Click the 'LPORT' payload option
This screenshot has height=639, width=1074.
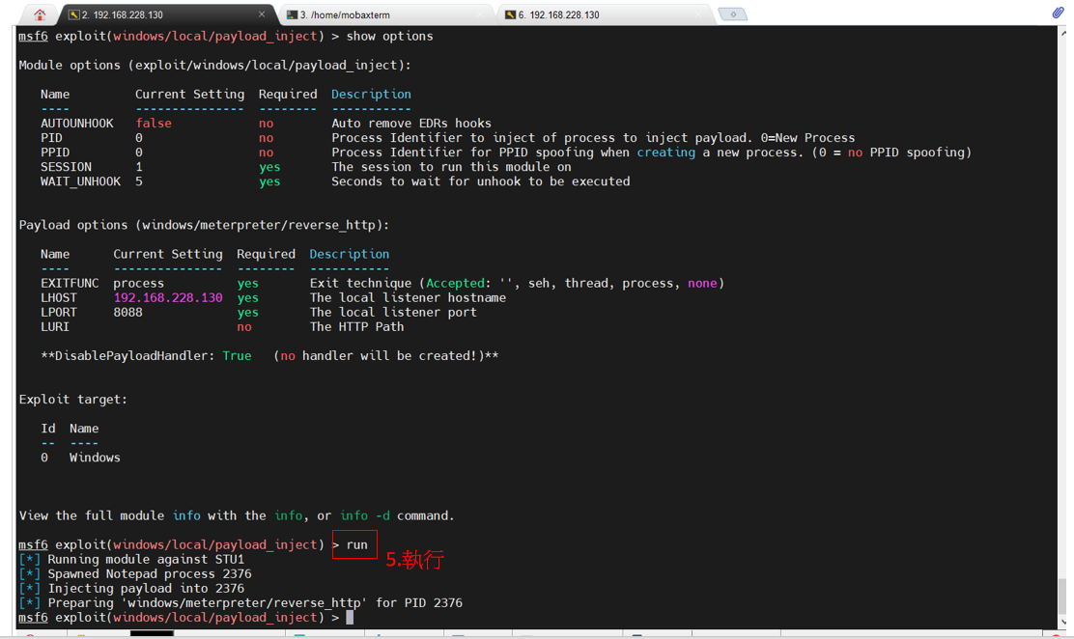(58, 313)
